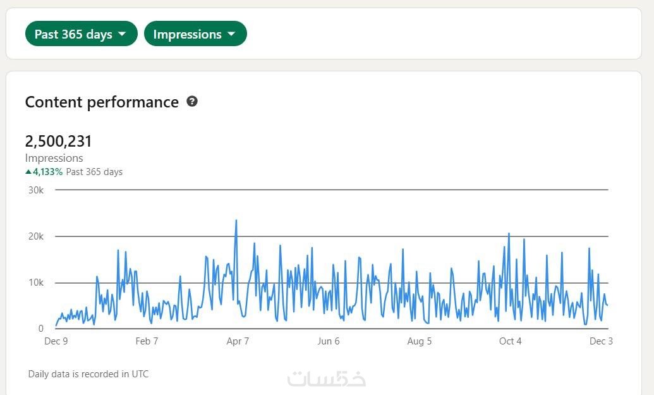Click the help icon beside Content performance

192,101
